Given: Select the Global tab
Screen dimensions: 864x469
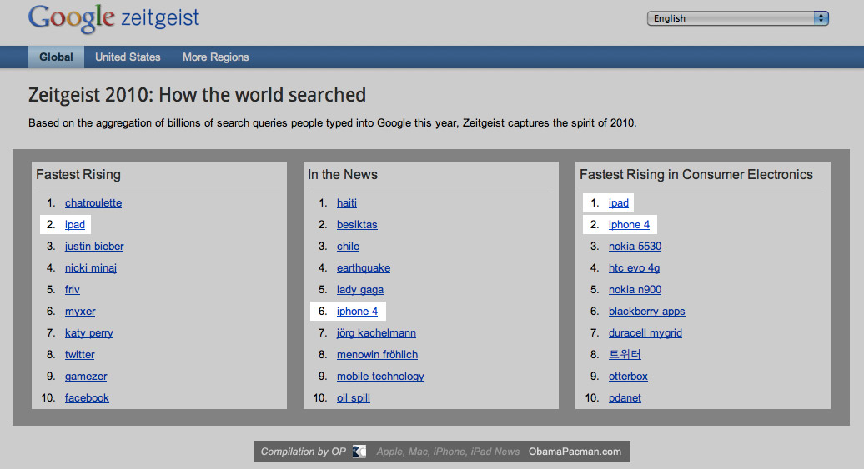Looking at the screenshot, I should 56,57.
